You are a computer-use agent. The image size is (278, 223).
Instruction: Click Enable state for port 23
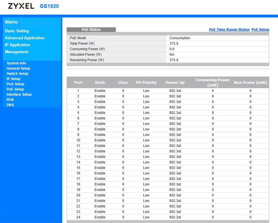[x=100, y=212]
